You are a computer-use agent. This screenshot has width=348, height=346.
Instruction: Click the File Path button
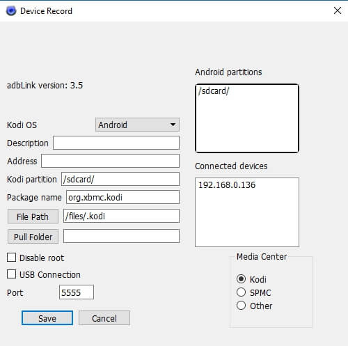(33, 217)
